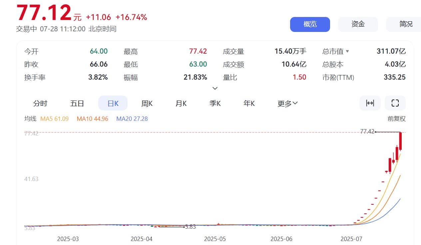Select the 周K chart tab
The width and height of the screenshot is (421, 245).
click(x=147, y=104)
